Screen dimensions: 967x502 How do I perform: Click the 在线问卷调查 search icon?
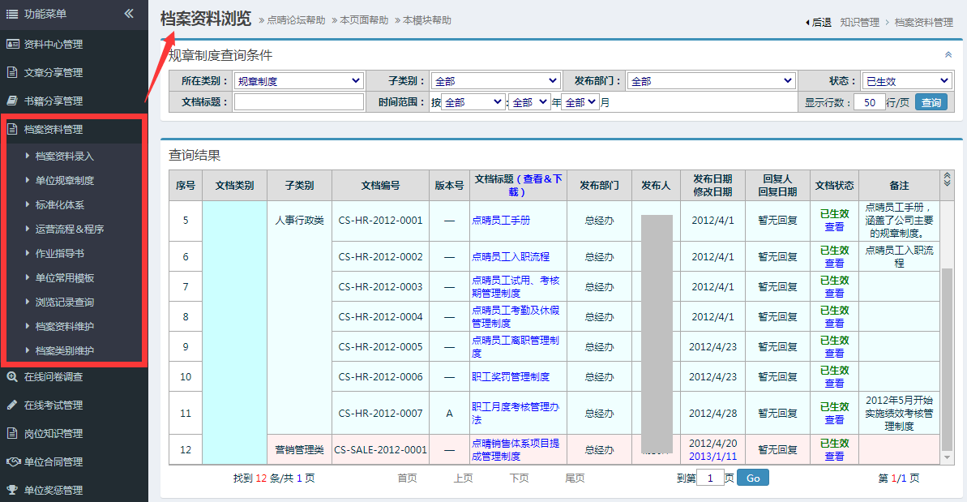coord(12,376)
